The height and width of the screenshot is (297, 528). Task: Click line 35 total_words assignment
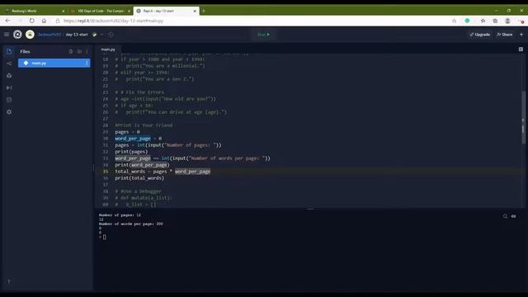click(163, 172)
